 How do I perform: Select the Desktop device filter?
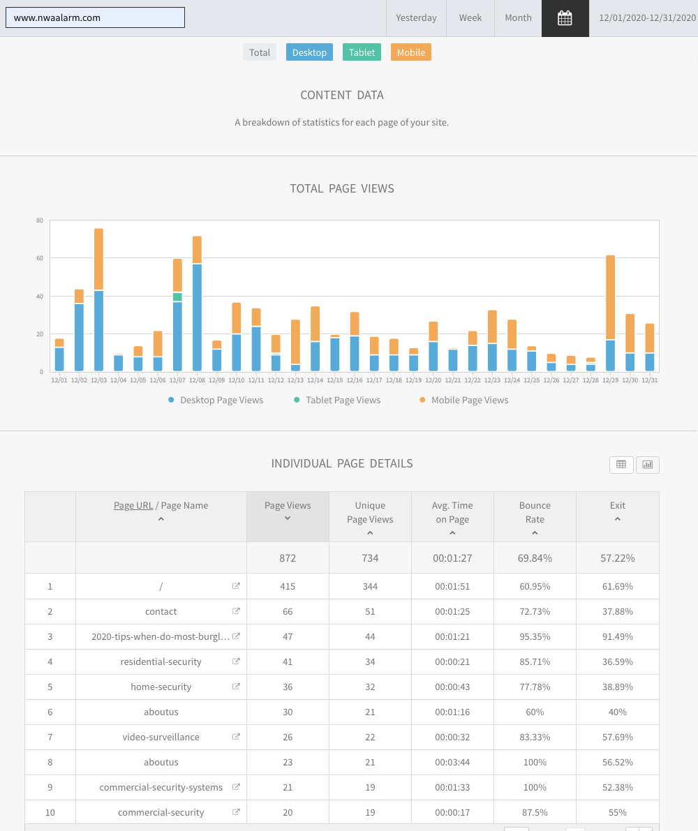[x=309, y=52]
